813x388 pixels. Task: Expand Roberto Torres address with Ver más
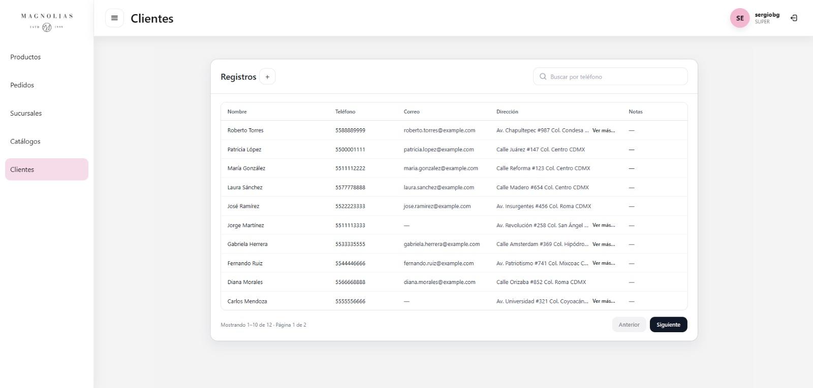(604, 130)
